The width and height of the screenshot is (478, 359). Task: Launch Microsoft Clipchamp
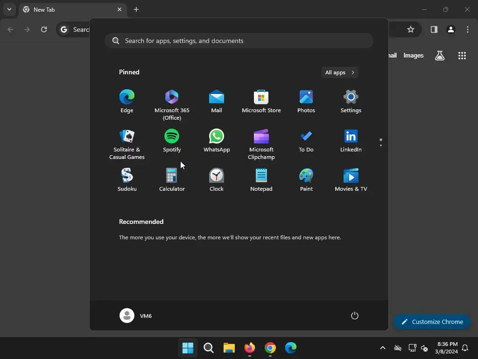tap(261, 144)
